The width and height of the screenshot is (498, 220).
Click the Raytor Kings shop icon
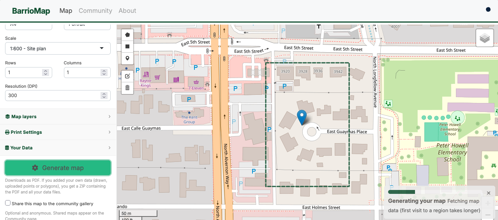click(146, 74)
